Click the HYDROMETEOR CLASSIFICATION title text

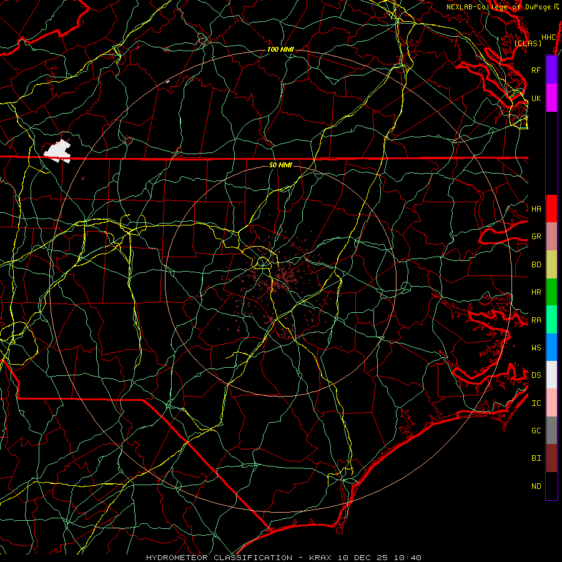[219, 558]
